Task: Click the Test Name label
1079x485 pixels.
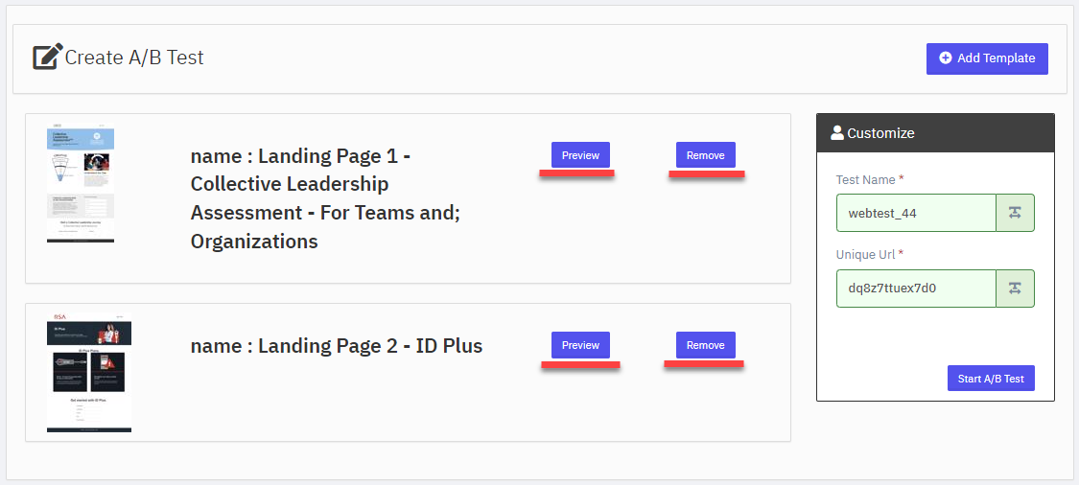Action: click(x=866, y=179)
